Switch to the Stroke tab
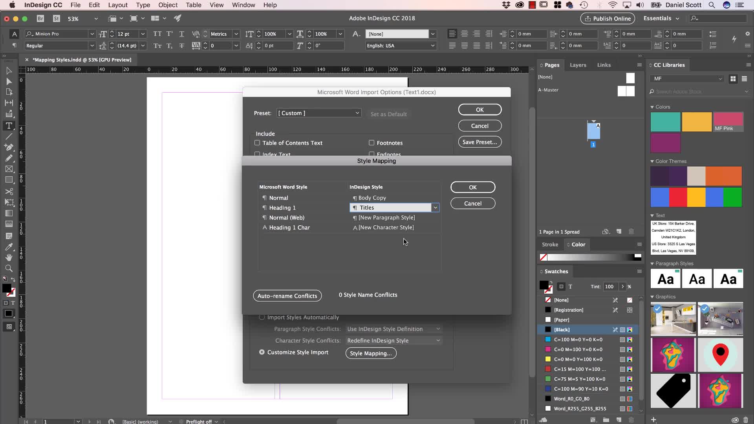The image size is (754, 424). (x=550, y=245)
